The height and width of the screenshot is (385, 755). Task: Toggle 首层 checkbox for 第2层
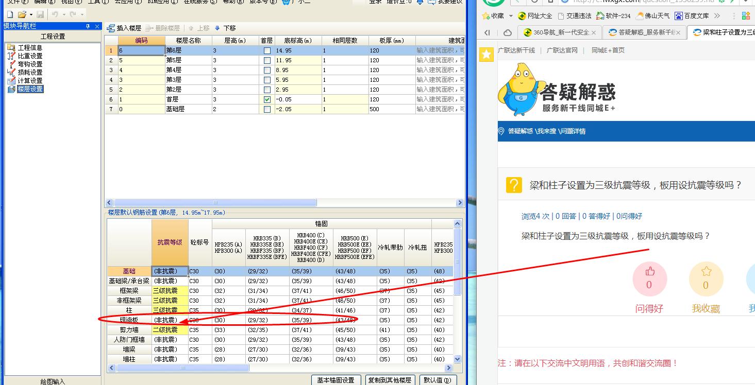coord(267,90)
